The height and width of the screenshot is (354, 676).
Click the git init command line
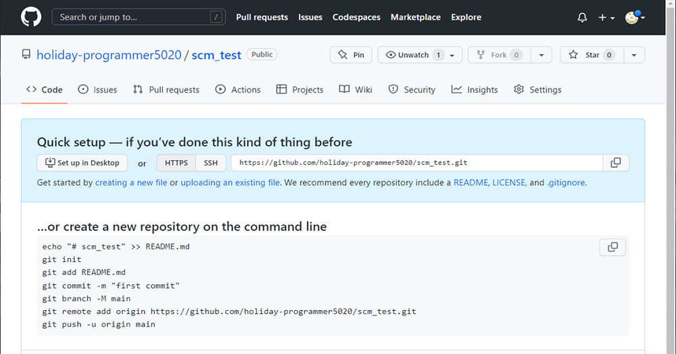(62, 259)
